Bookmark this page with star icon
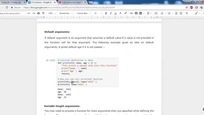The width and height of the screenshot is (204, 115). click(187, 7)
